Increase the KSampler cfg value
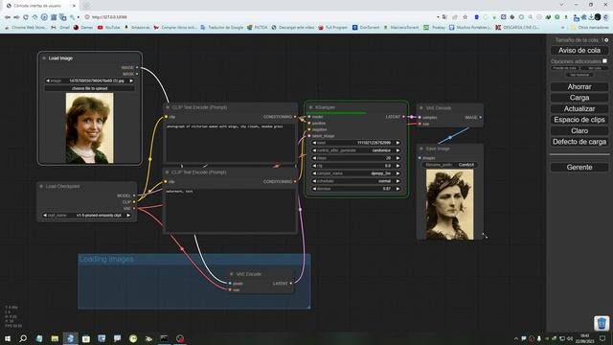The width and height of the screenshot is (613, 345). pos(398,166)
